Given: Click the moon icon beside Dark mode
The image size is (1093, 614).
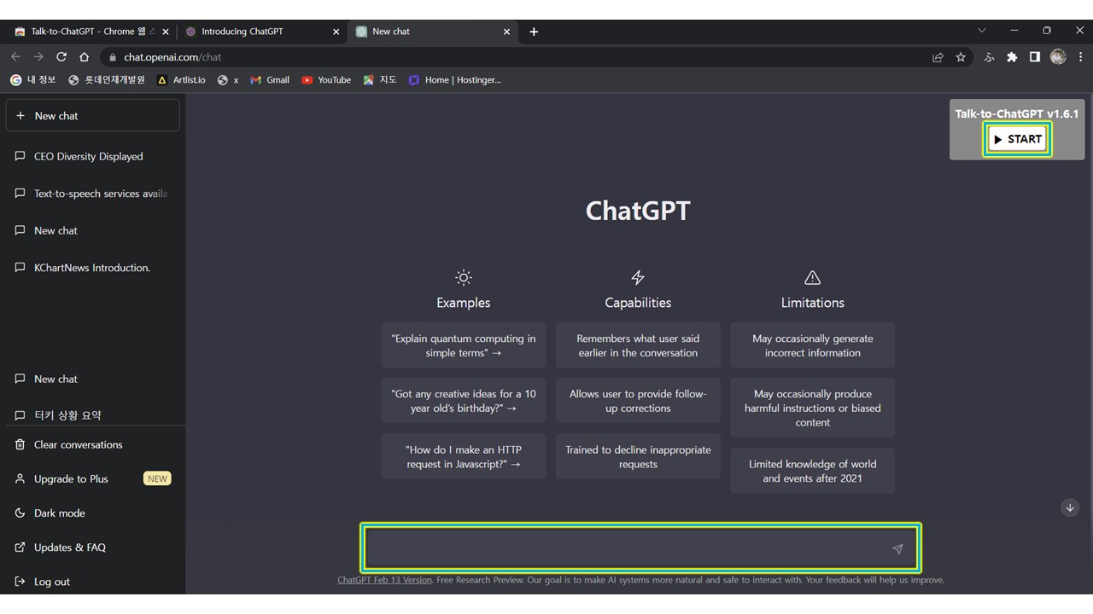Looking at the screenshot, I should point(20,513).
